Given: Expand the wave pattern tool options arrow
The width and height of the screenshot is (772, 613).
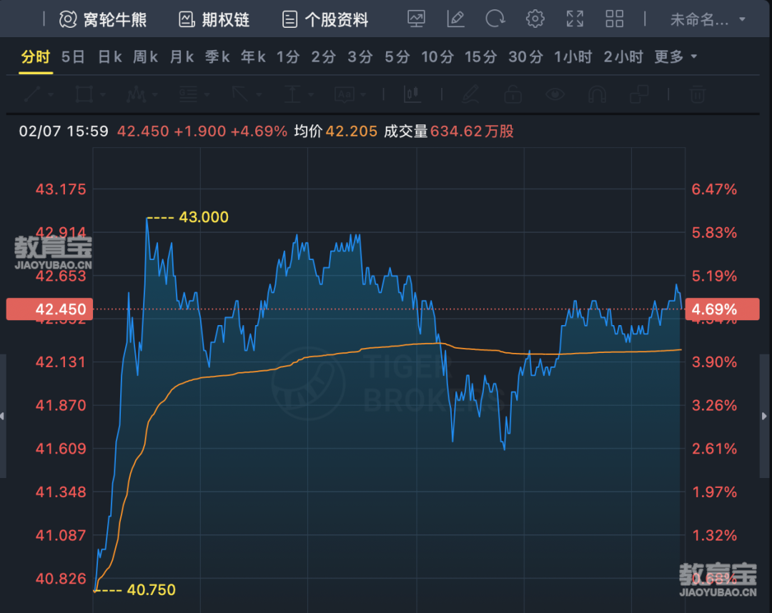Looking at the screenshot, I should point(154,94).
